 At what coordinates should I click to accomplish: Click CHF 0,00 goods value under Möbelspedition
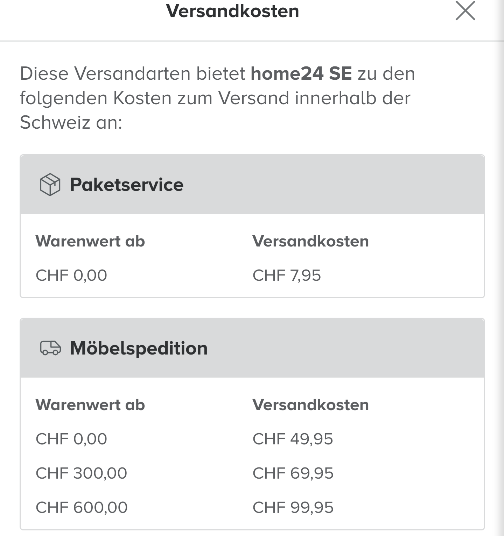[x=71, y=439]
